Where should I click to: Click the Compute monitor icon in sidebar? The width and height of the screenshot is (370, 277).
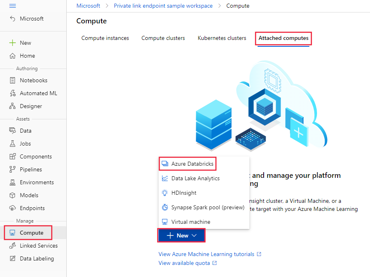pyautogui.click(x=13, y=233)
